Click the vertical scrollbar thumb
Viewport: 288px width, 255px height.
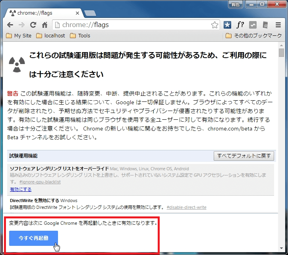[281, 53]
